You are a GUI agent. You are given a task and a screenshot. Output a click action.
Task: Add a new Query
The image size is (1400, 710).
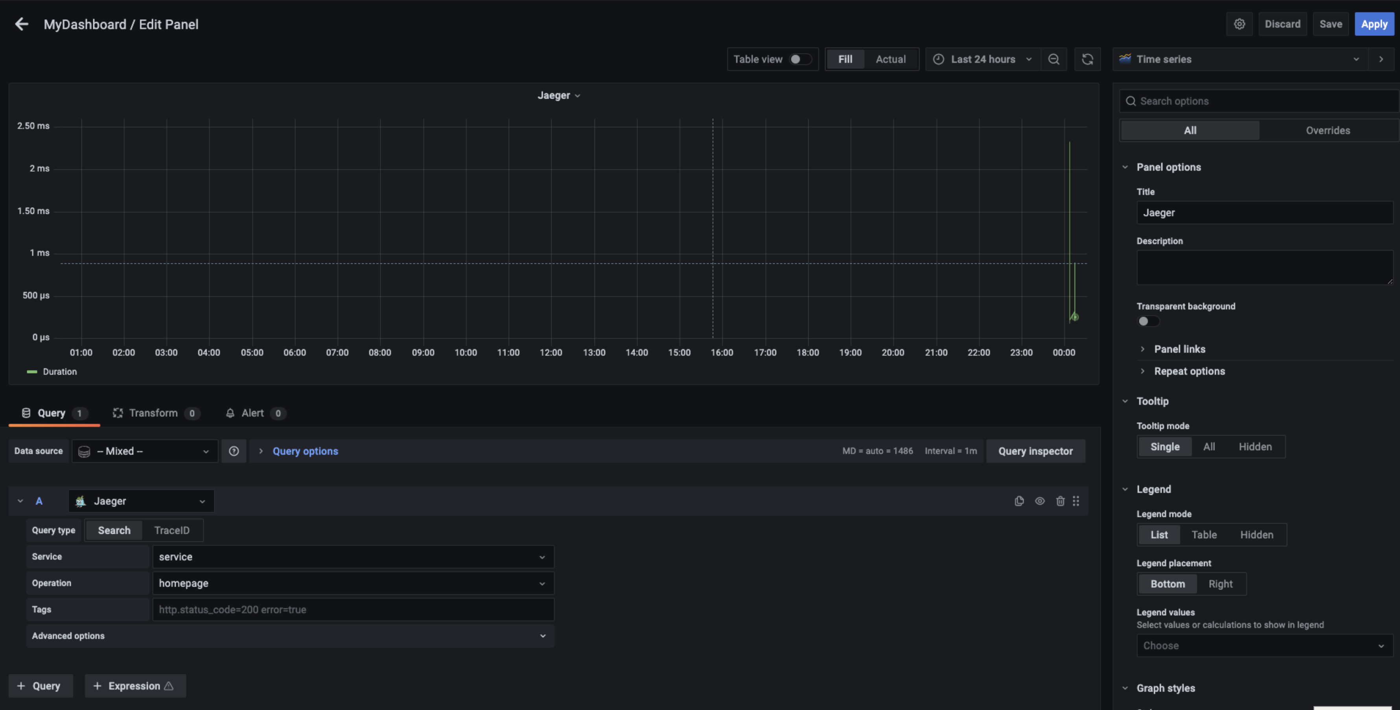coord(40,686)
